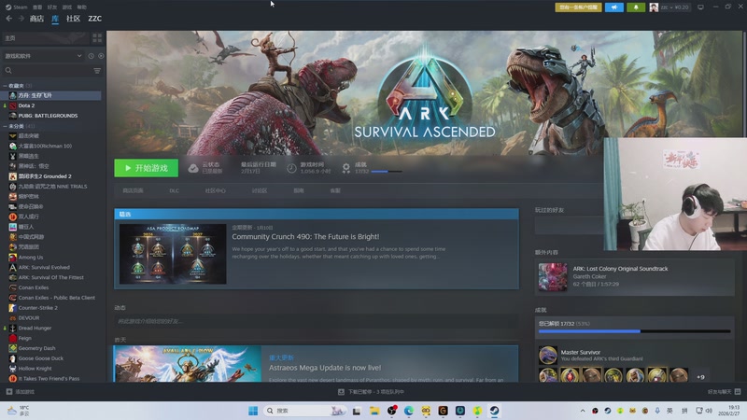Click the Windows taskbar search box

click(305, 411)
